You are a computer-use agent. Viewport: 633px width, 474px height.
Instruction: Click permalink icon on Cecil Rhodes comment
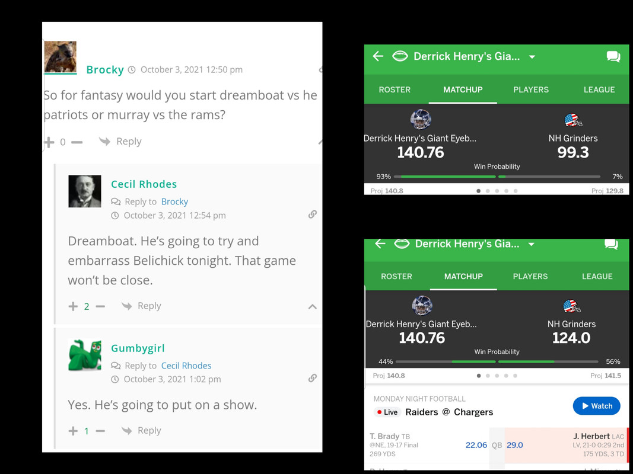pyautogui.click(x=313, y=214)
